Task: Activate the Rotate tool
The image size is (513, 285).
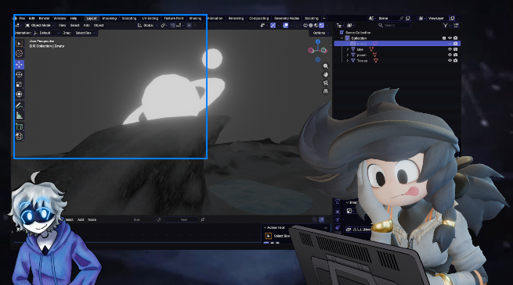Action: [x=20, y=75]
